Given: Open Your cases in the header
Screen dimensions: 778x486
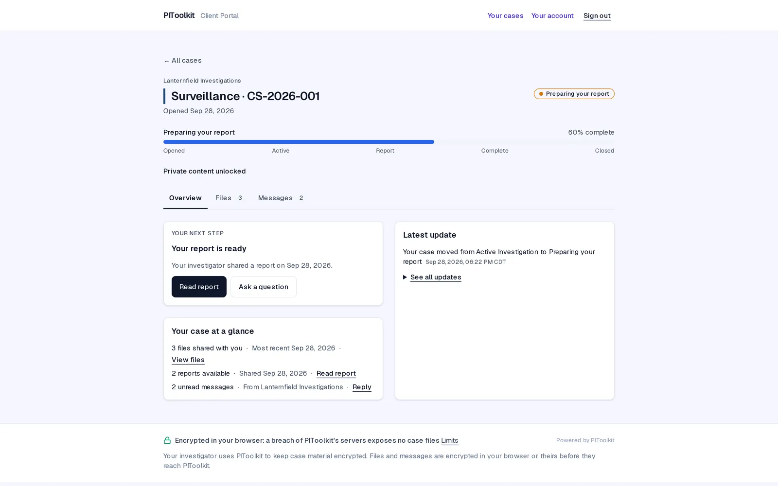Looking at the screenshot, I should 505,16.
